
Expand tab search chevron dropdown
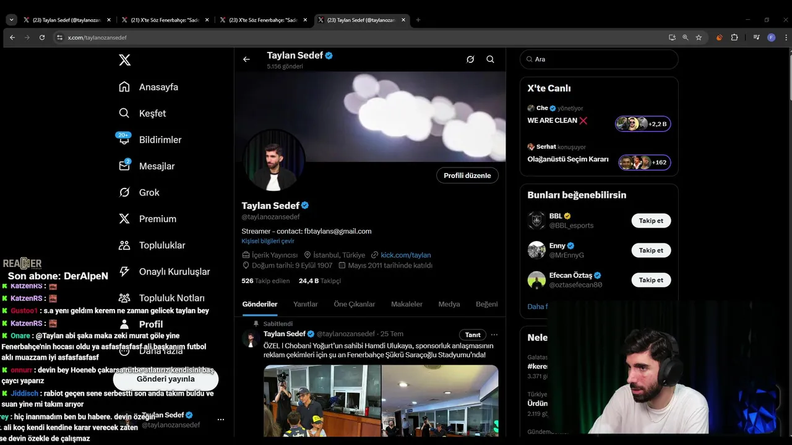coord(11,20)
